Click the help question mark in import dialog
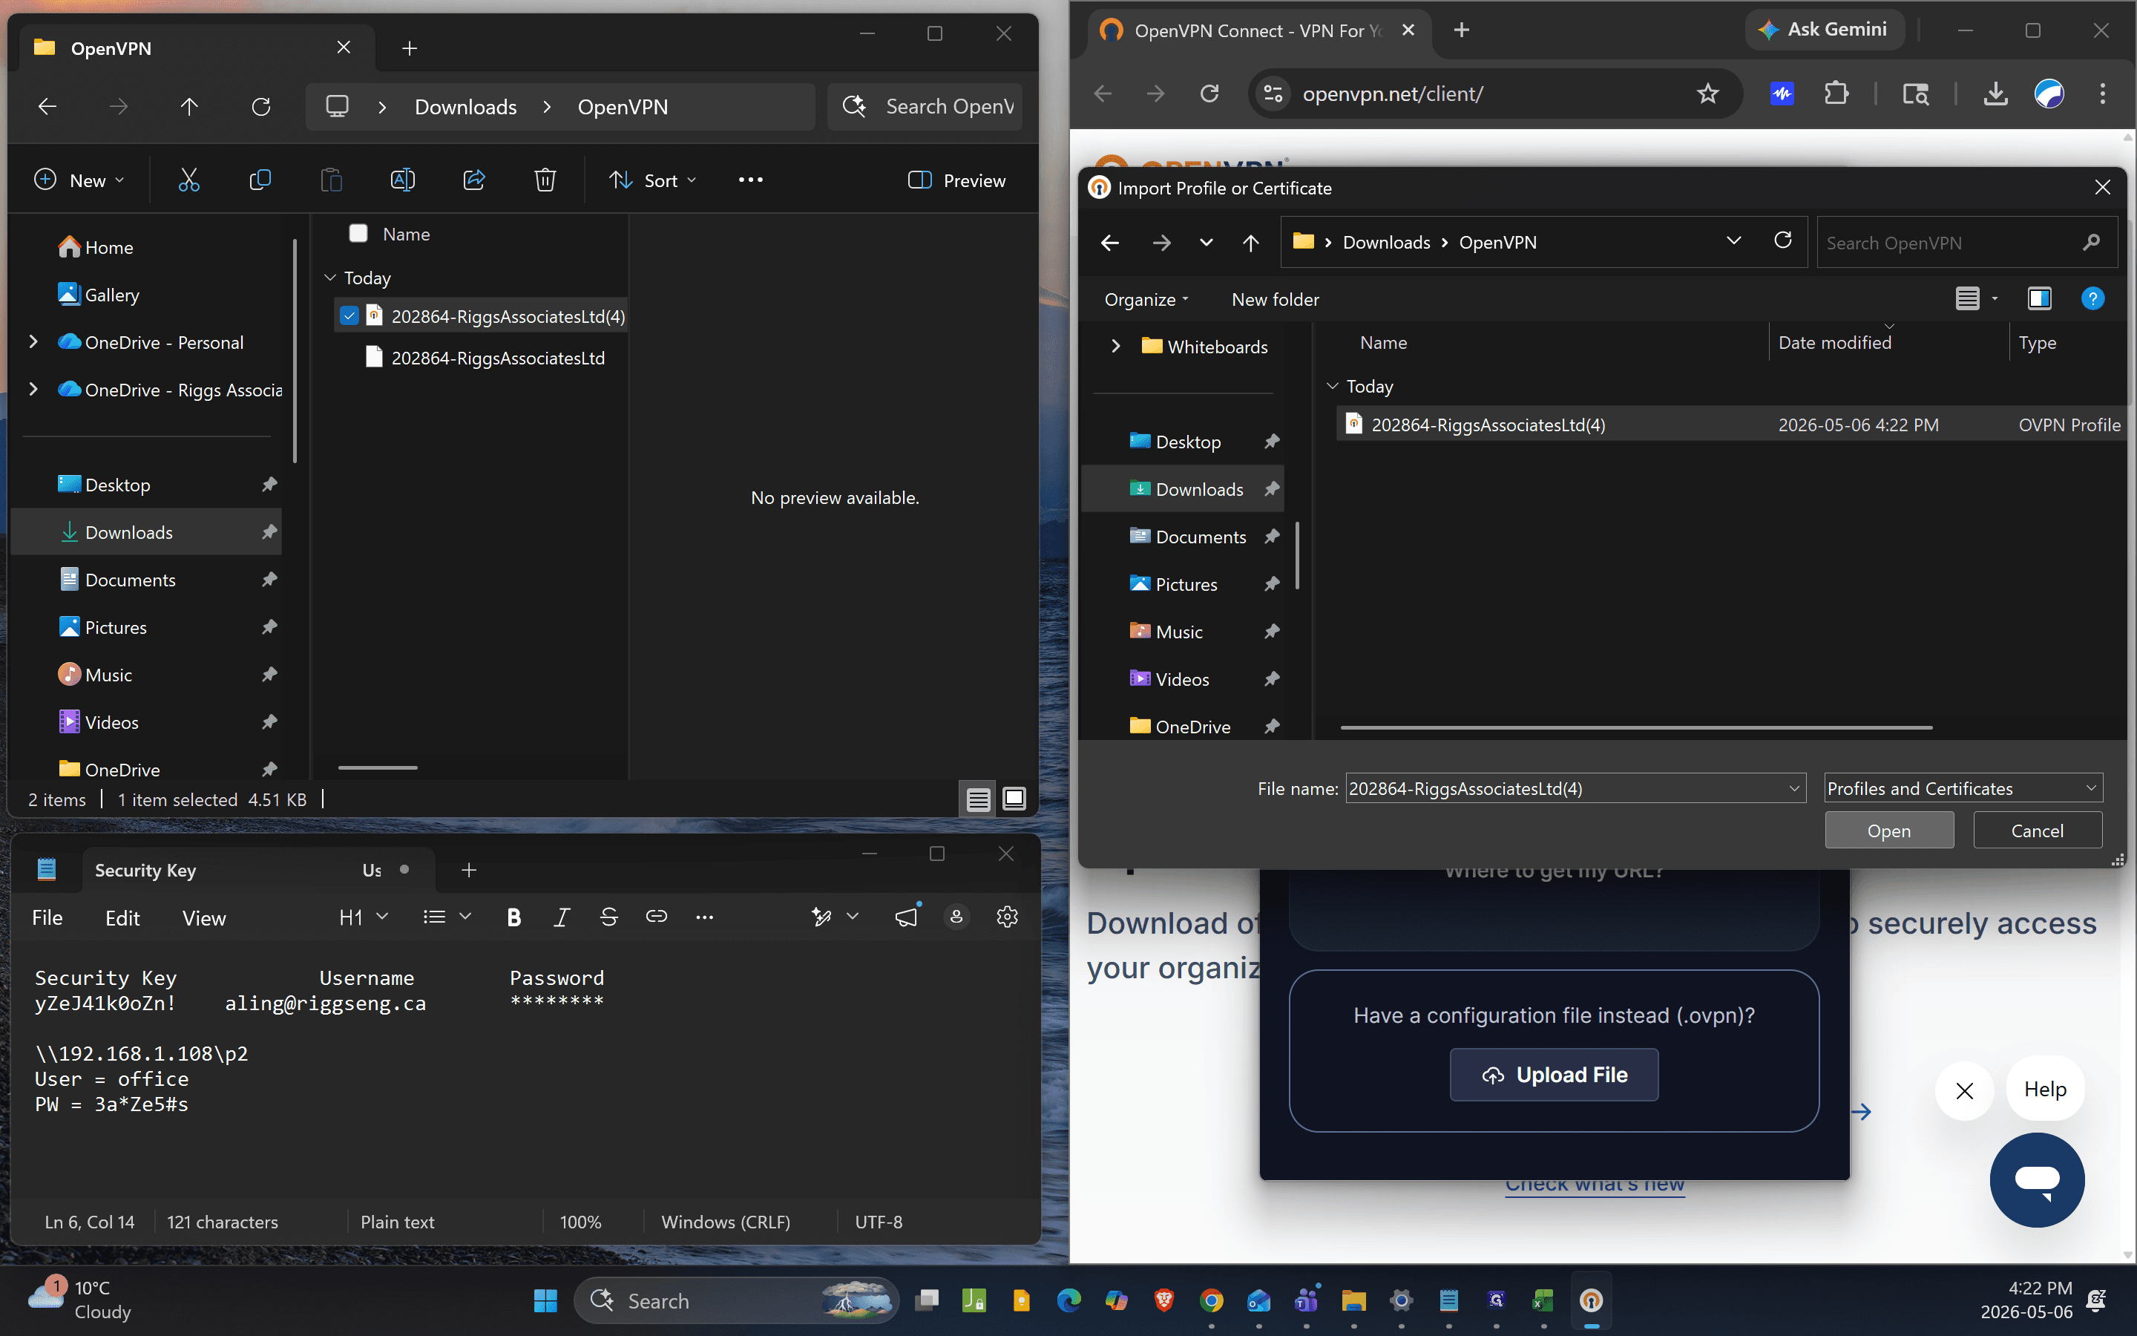 2092,298
